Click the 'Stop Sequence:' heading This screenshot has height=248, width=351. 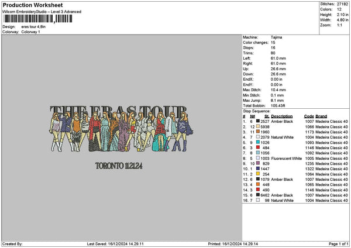(257, 111)
